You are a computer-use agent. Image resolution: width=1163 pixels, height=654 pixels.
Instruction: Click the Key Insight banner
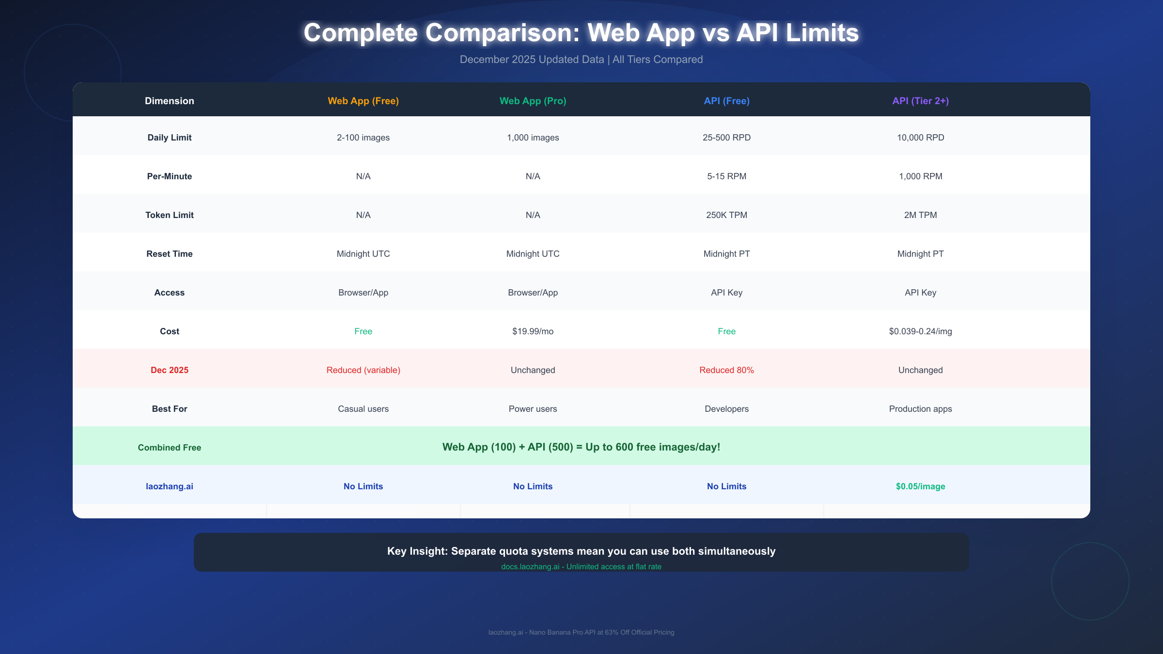tap(581, 551)
